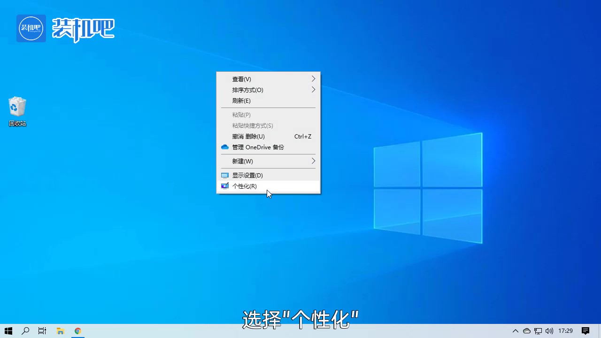Click the clock showing 17:29
601x338 pixels.
coord(566,331)
